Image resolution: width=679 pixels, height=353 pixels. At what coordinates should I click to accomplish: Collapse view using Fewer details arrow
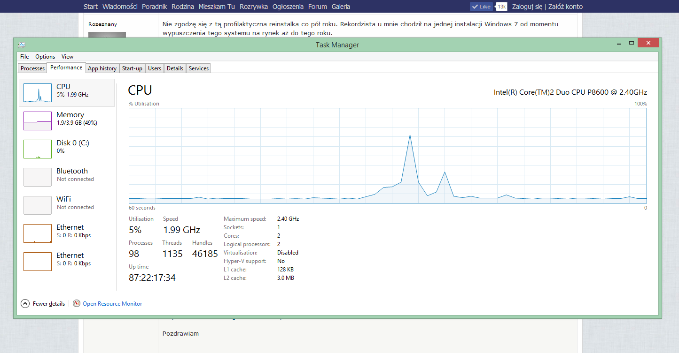[x=25, y=304]
